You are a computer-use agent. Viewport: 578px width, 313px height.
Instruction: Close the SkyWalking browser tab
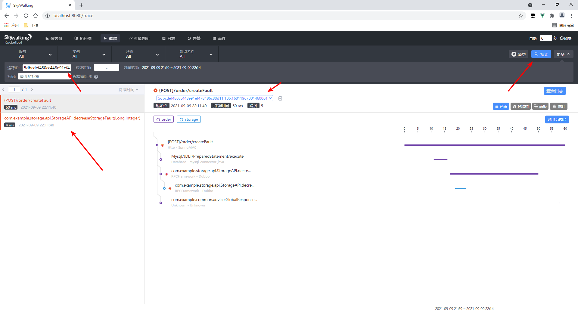click(x=70, y=5)
